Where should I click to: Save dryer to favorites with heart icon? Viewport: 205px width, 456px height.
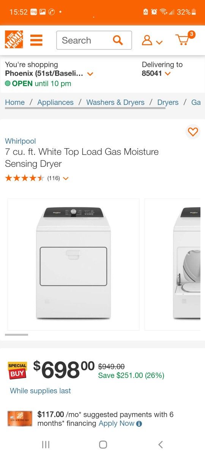193,132
